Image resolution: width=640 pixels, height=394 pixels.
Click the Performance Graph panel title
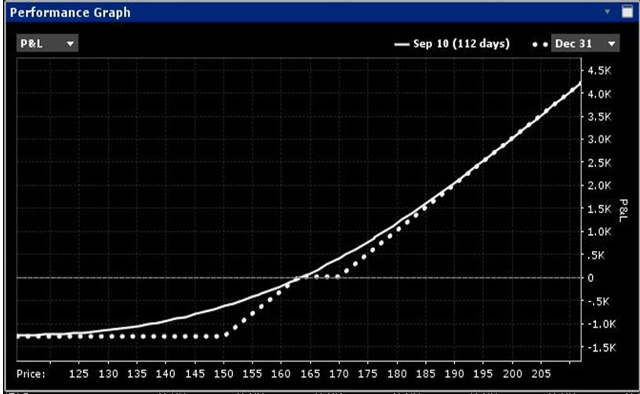click(x=71, y=13)
